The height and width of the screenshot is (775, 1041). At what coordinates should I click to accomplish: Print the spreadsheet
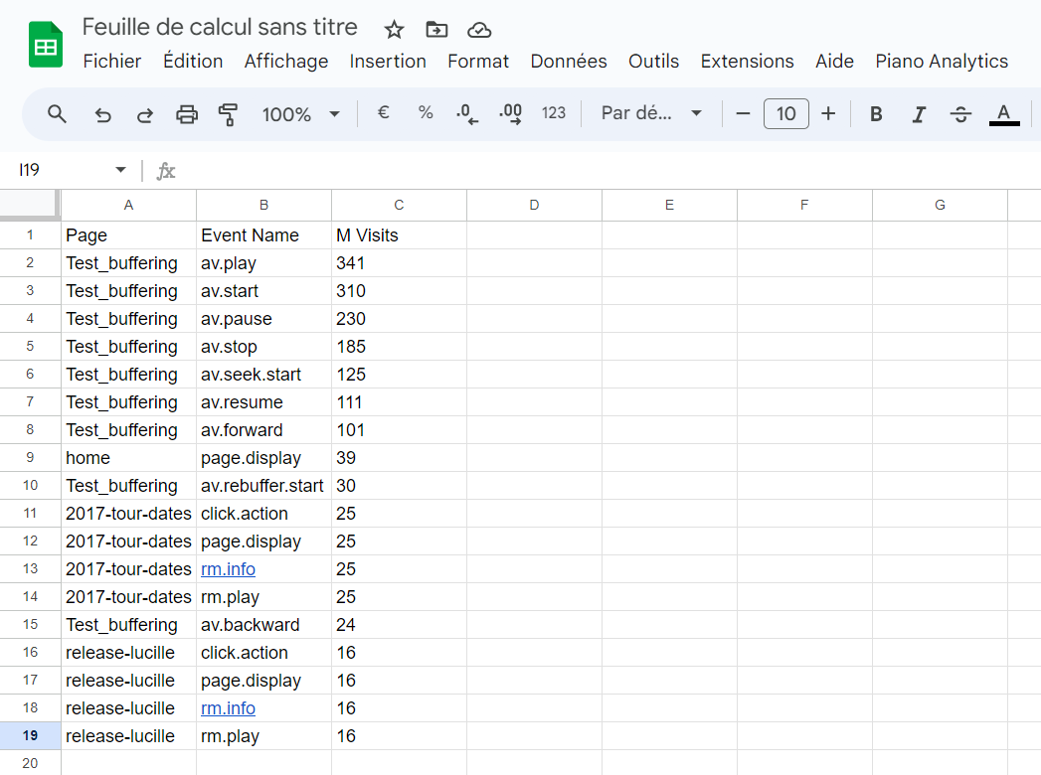(187, 114)
